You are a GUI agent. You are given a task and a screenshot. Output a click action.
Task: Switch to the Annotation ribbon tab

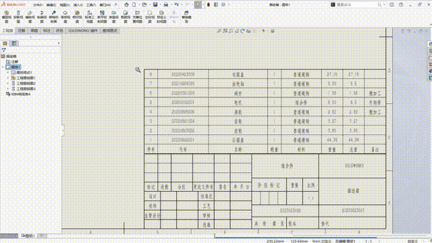point(22,30)
